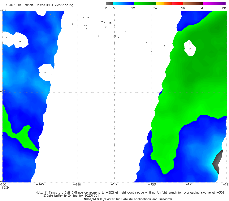Pick the magenta-purple segment of the colorbar

click(214, 4)
